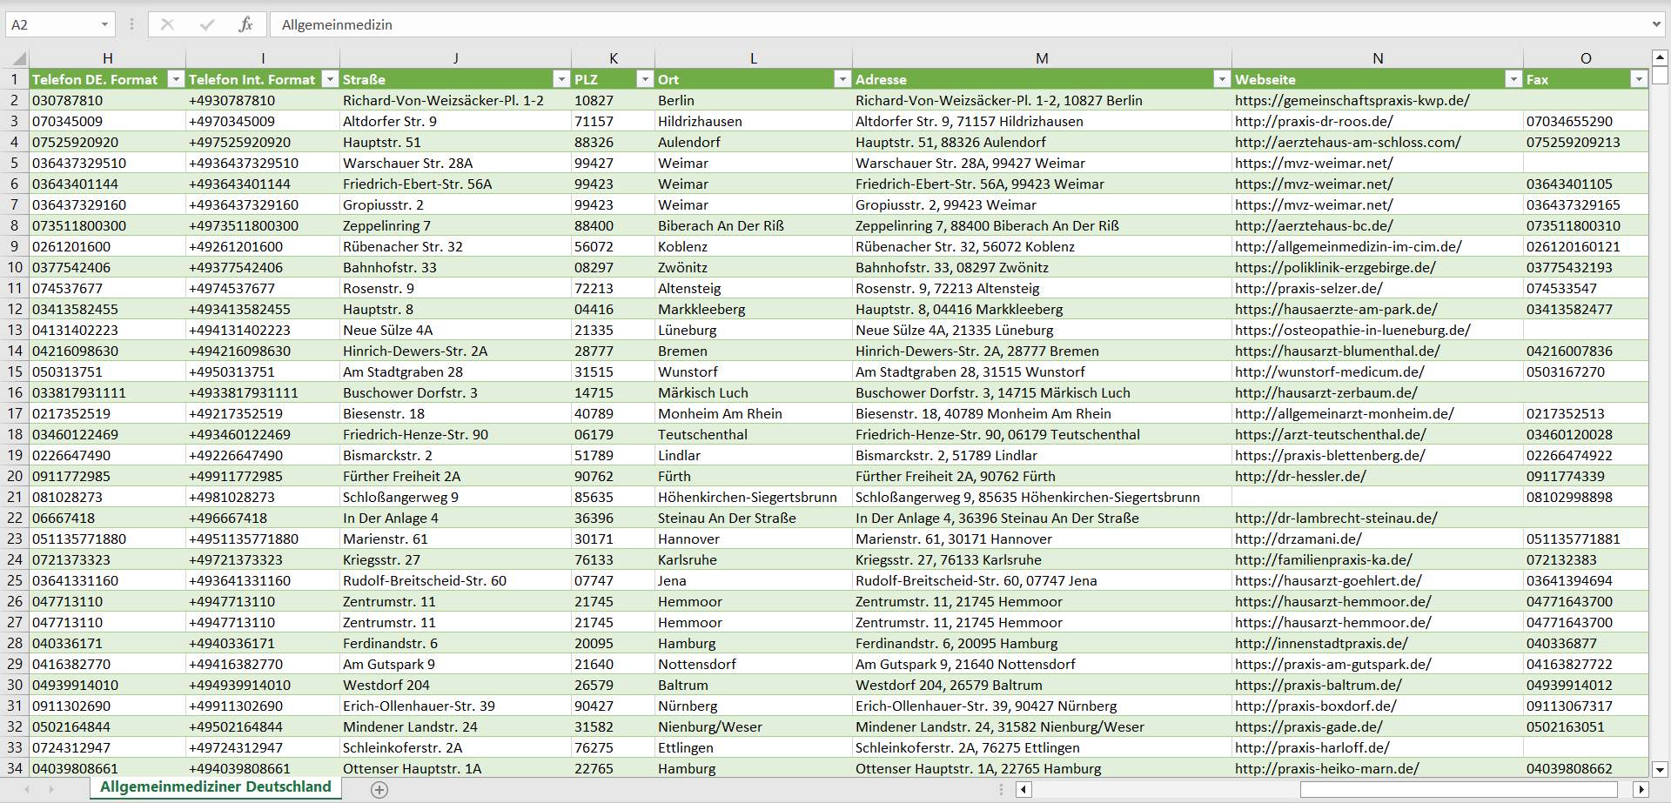1671x803 pixels.
Task: Select Fax cell 051135771881
Action: coord(1586,539)
